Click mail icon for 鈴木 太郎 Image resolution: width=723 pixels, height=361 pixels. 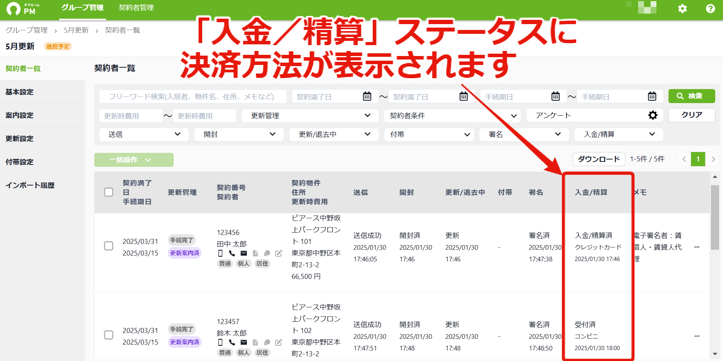click(x=244, y=342)
